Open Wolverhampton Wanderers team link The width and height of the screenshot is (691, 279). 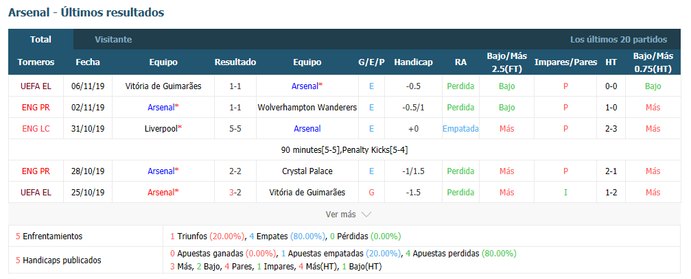pyautogui.click(x=307, y=108)
